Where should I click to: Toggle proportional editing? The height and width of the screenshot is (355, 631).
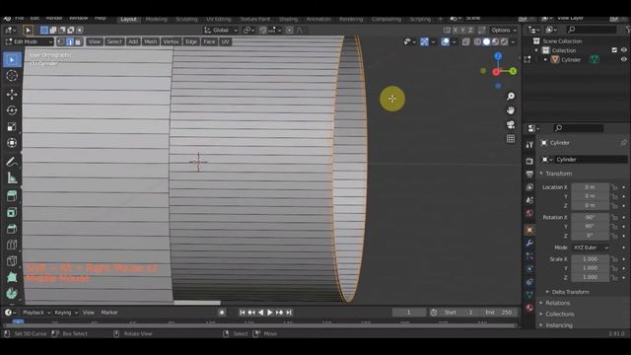(289, 31)
